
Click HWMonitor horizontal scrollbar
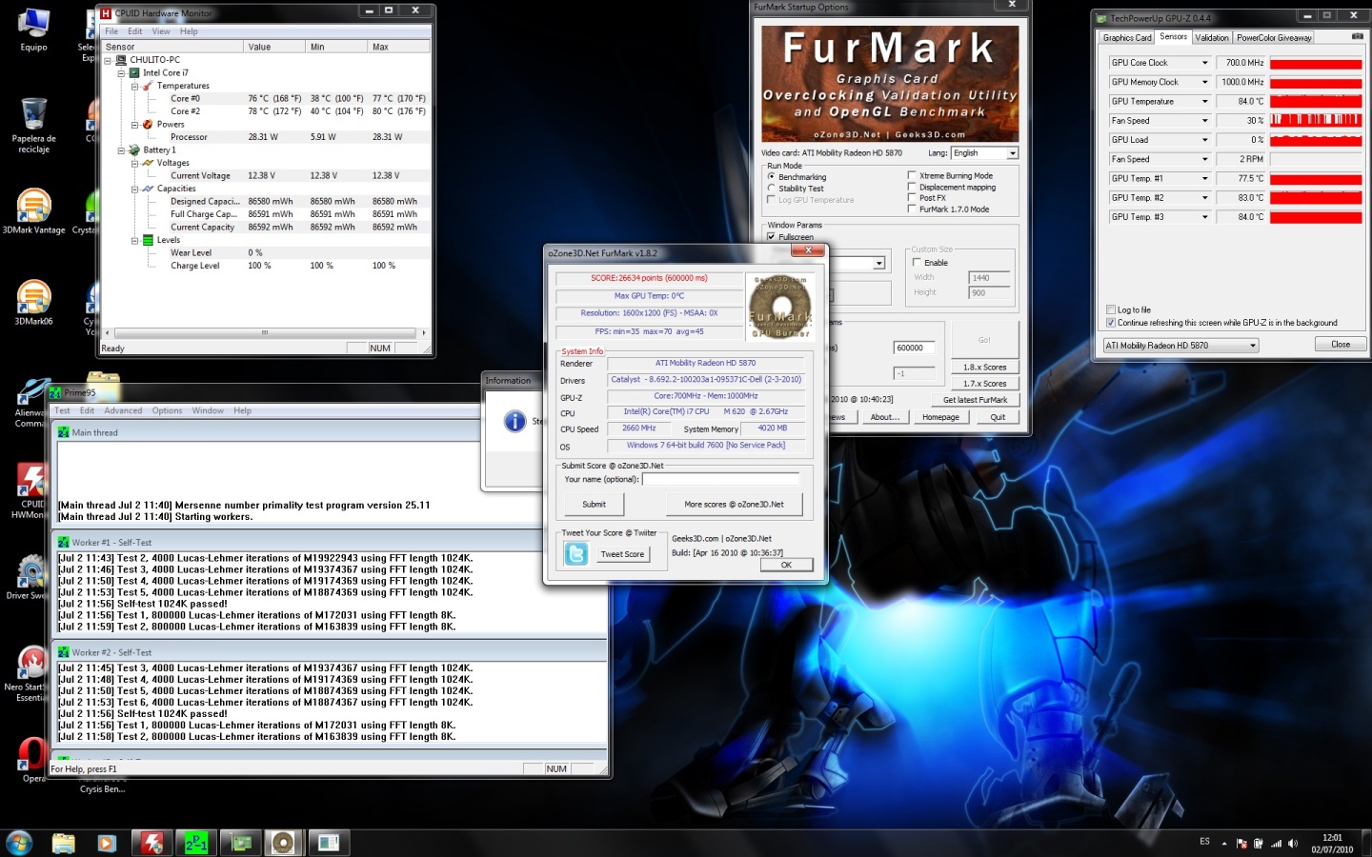pos(265,333)
